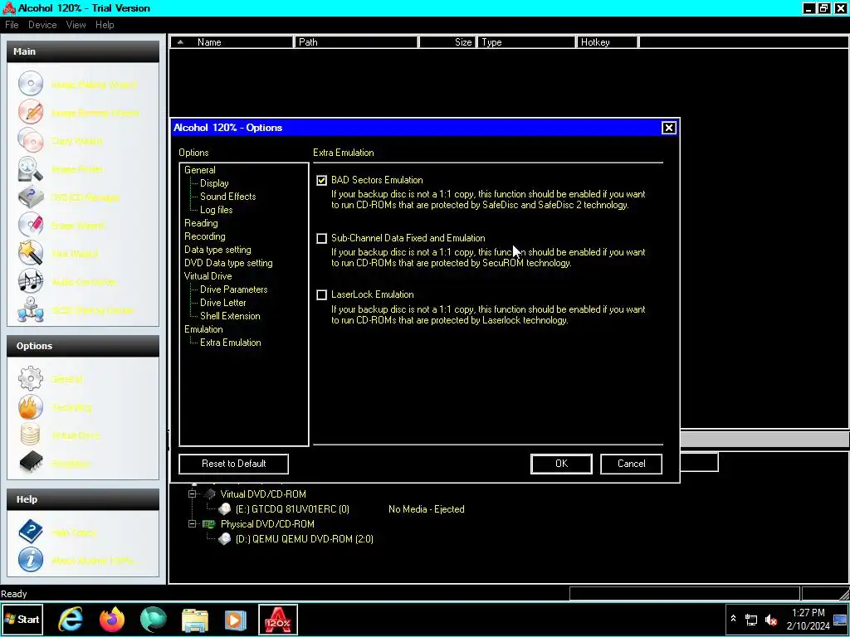Click the Emulation chip icon in sidebar
The image size is (850, 637).
[x=31, y=463]
